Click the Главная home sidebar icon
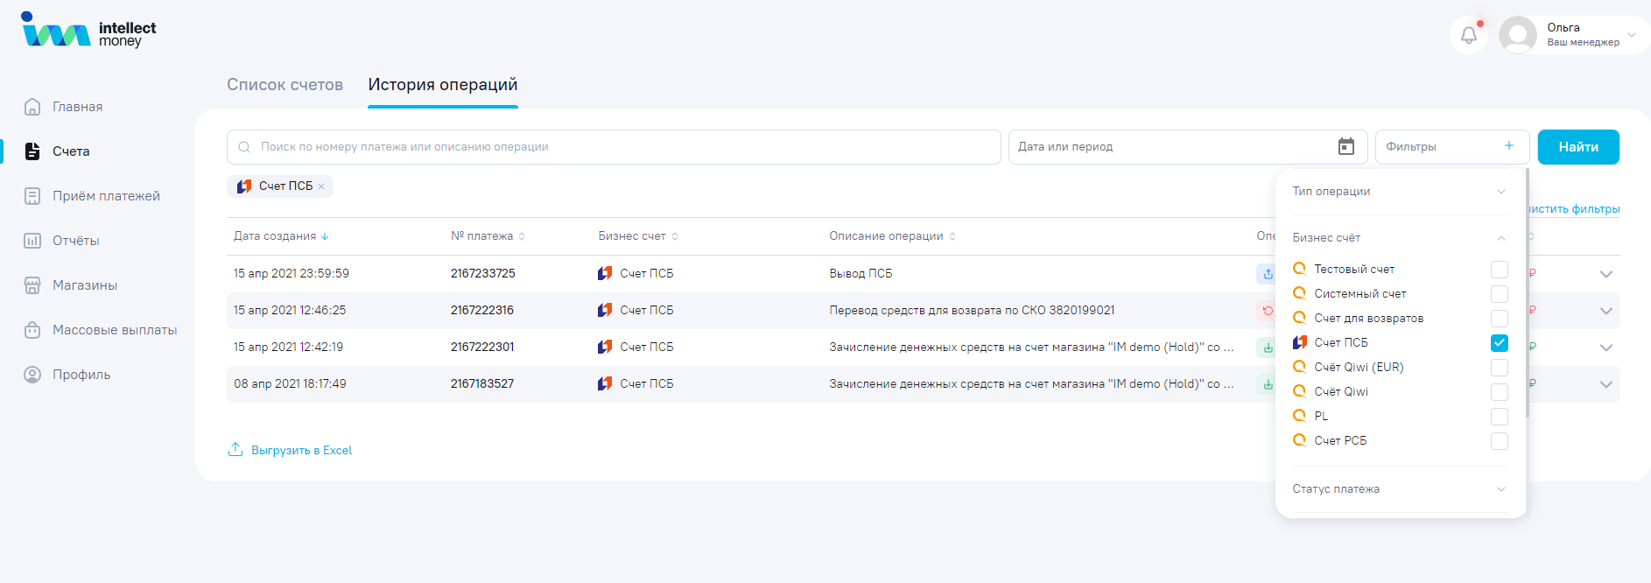The width and height of the screenshot is (1651, 583). pyautogui.click(x=32, y=107)
